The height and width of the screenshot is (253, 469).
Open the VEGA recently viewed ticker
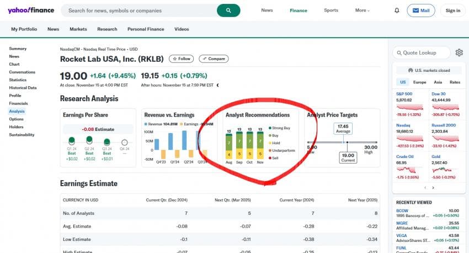click(x=401, y=236)
